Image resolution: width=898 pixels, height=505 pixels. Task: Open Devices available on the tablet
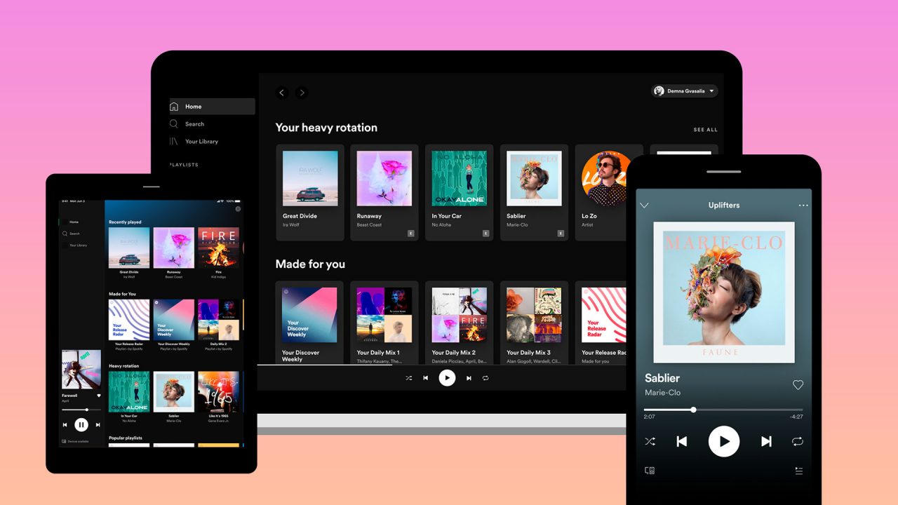tap(76, 441)
